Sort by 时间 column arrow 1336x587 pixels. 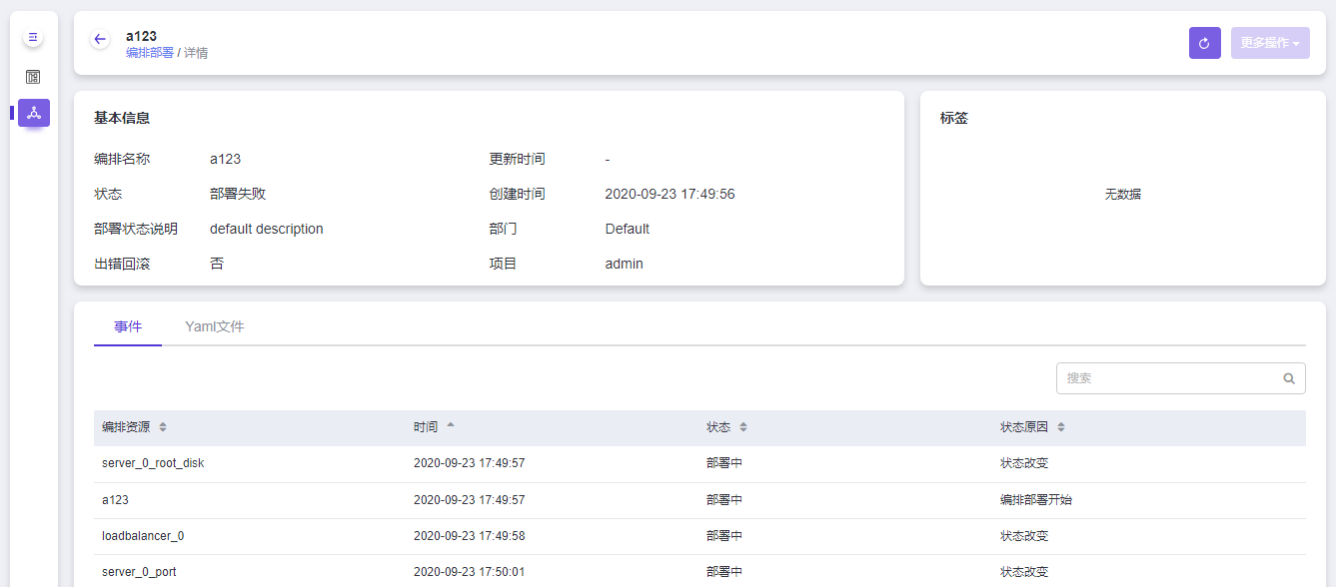451,426
